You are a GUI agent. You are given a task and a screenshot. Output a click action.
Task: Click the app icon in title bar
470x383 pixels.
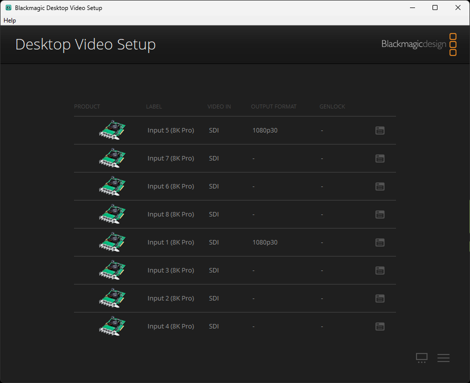point(8,8)
